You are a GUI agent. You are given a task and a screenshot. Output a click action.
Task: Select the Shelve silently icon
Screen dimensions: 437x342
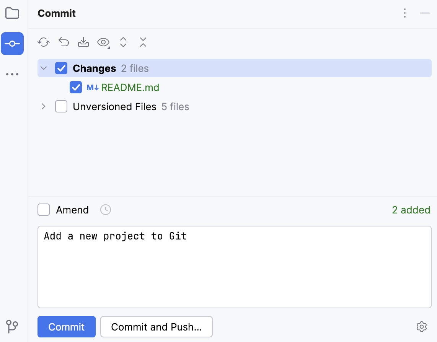(83, 42)
